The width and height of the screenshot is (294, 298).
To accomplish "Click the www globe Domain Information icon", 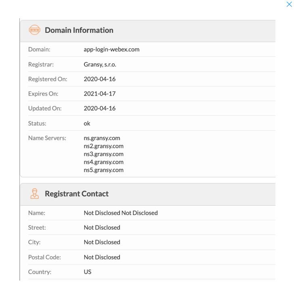I will coord(34,30).
